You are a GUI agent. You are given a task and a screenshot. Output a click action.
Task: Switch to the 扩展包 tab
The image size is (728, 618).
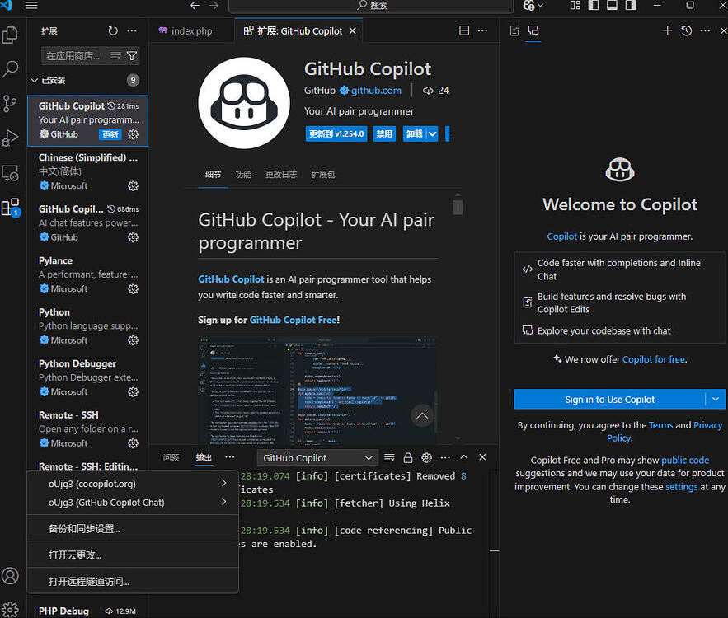coord(322,175)
